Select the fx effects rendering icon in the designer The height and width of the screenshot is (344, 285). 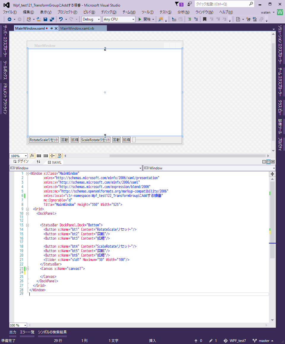tap(32, 156)
